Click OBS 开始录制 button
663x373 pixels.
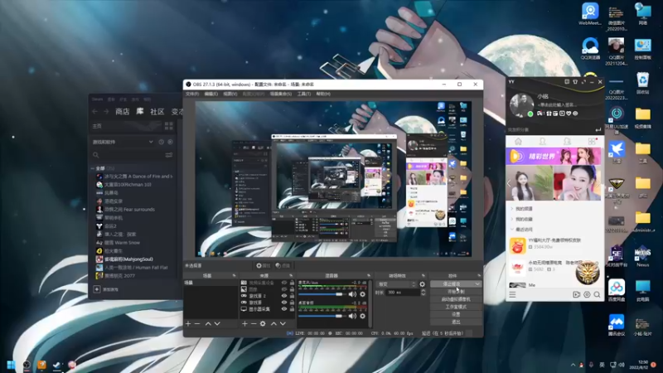456,292
